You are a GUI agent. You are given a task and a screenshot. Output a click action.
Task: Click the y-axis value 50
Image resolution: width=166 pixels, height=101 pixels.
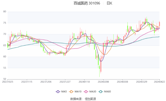(5, 79)
